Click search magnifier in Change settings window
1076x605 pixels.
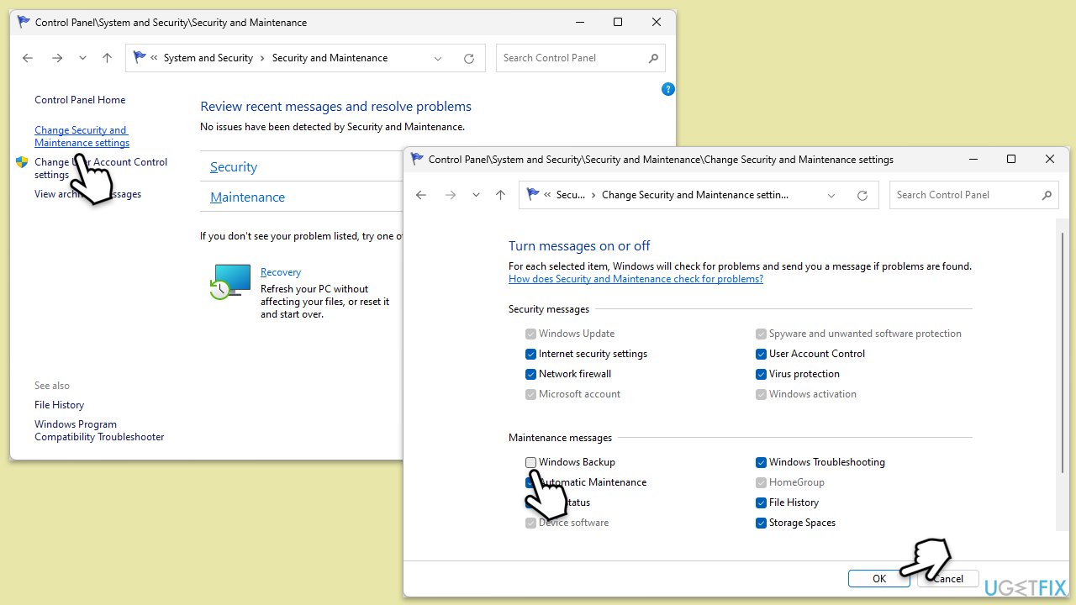click(1047, 195)
